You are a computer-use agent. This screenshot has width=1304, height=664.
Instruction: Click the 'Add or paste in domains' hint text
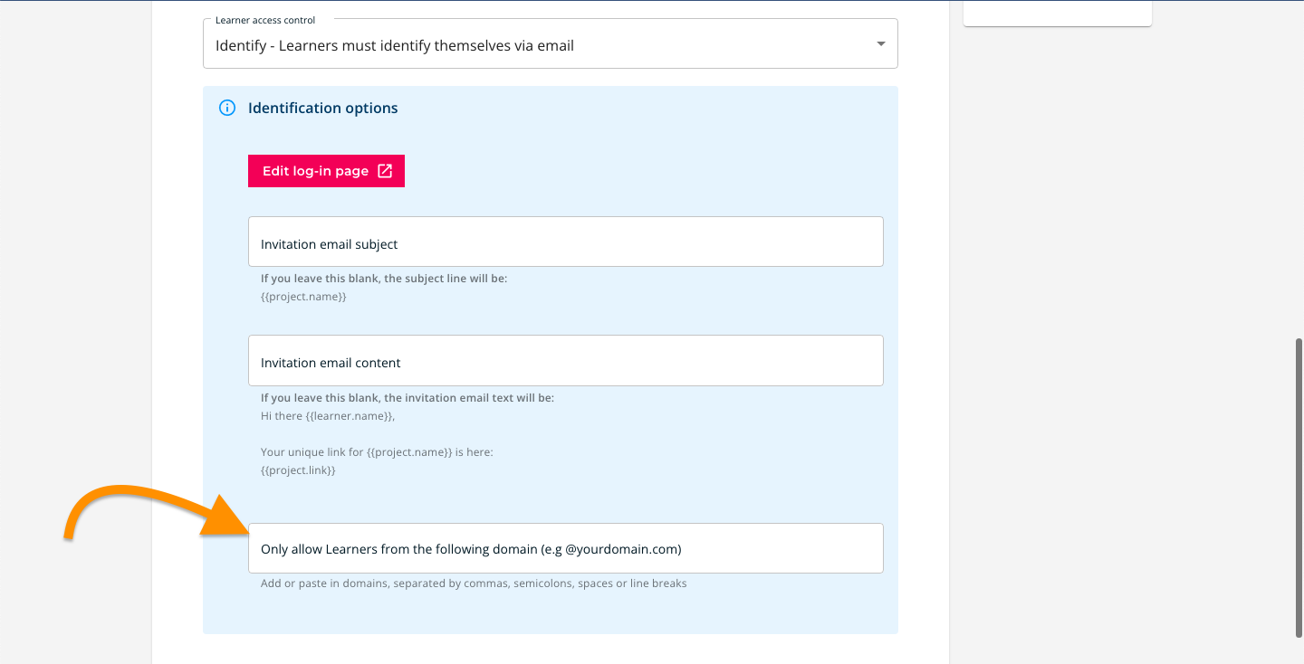click(x=474, y=583)
